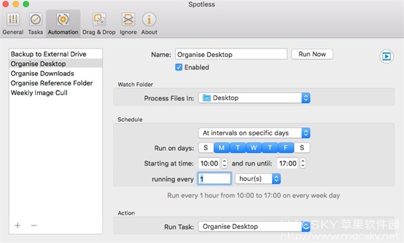Open the Ignore pane
The height and width of the screenshot is (243, 404).
pos(128,24)
